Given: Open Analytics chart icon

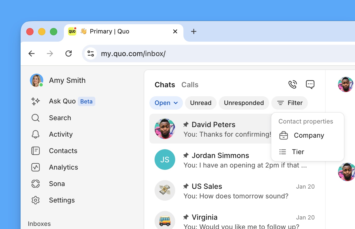Looking at the screenshot, I should click(36, 167).
